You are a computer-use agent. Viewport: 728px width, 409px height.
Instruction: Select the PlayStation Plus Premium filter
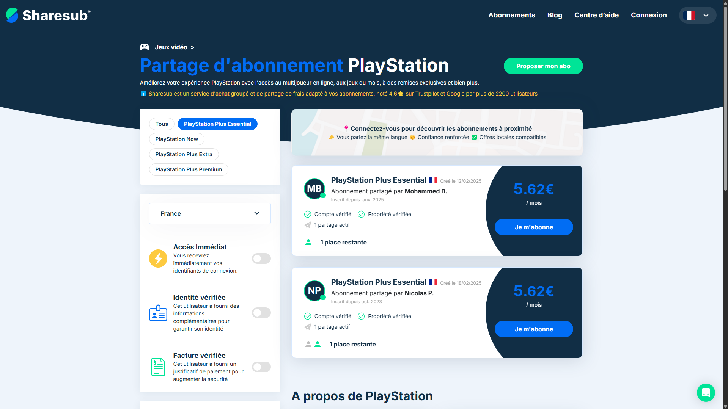tap(189, 169)
